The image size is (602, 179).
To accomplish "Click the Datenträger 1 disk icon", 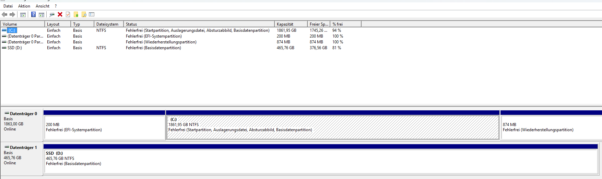I will (7, 147).
